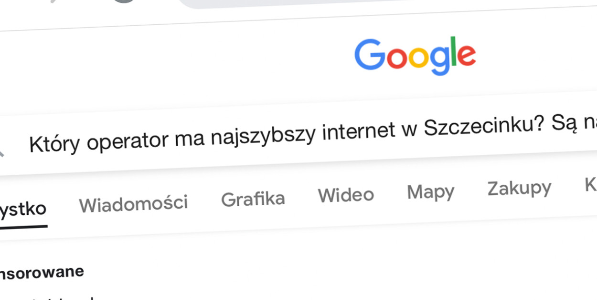Select the active Wszystko tab
Screen dimensions: 597x300
23,208
